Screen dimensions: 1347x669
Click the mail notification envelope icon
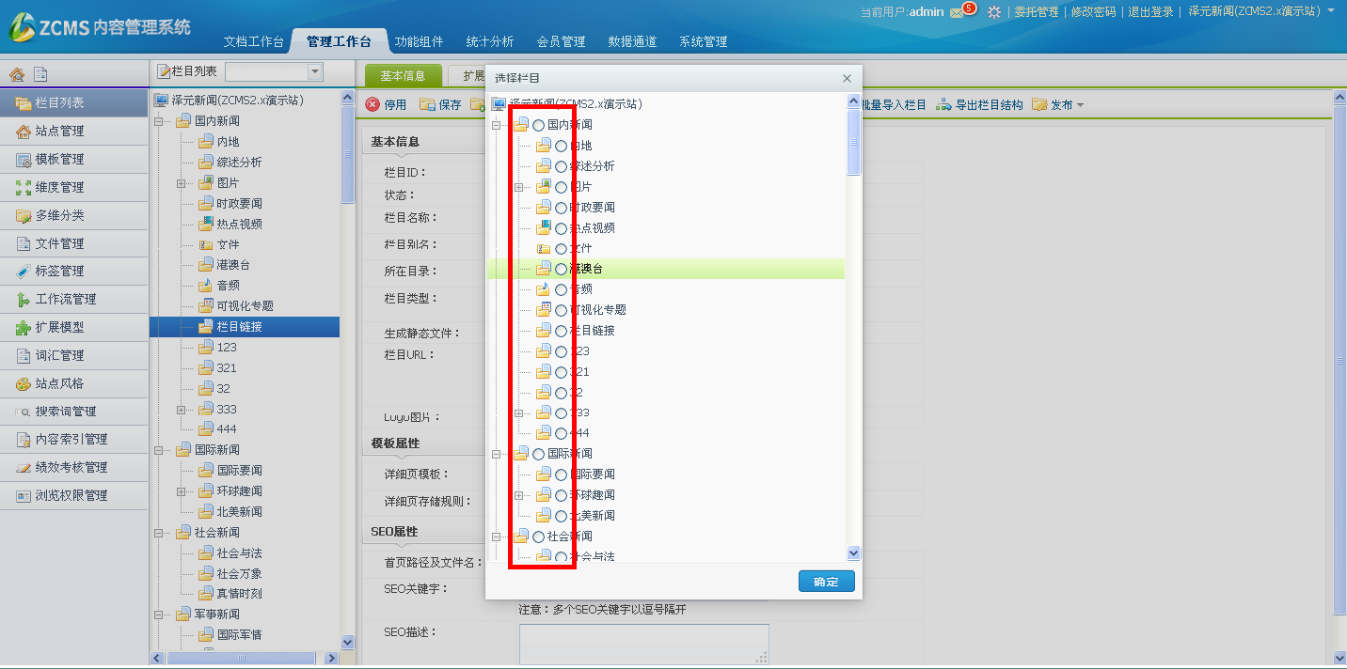[957, 12]
